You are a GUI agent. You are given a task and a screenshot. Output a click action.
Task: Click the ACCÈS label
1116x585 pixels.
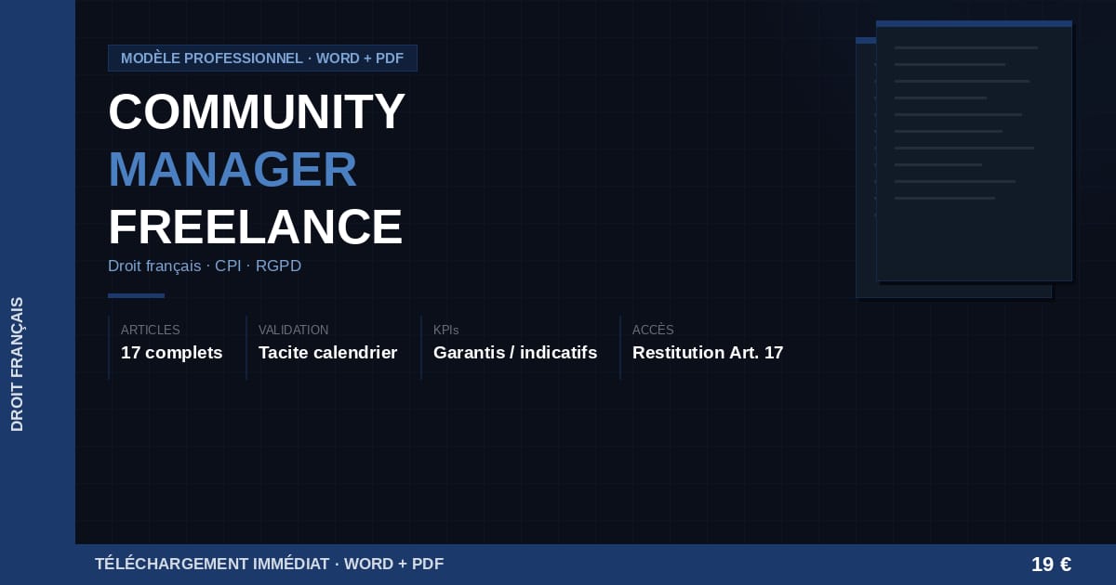click(x=653, y=330)
